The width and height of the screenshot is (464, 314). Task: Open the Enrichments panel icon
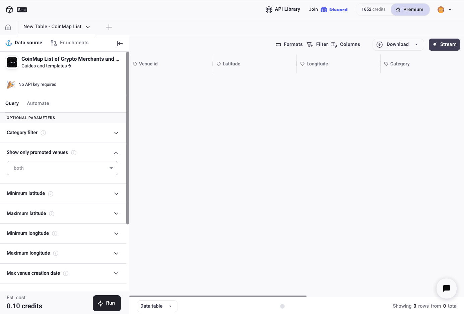pos(53,43)
